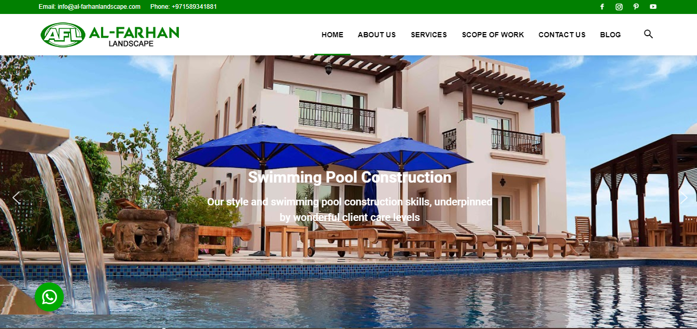Image resolution: width=697 pixels, height=329 pixels.
Task: Open the Pinterest icon link
Action: (x=636, y=7)
